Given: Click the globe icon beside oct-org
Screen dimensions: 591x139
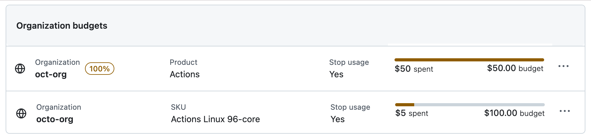Looking at the screenshot, I should pos(20,69).
